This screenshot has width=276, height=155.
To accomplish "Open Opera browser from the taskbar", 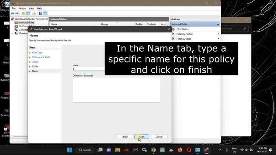I will [x=189, y=150].
